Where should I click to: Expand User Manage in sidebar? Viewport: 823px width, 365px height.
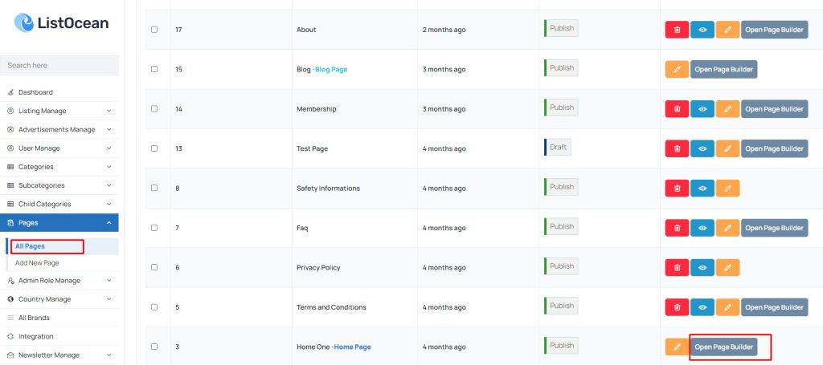[x=59, y=148]
